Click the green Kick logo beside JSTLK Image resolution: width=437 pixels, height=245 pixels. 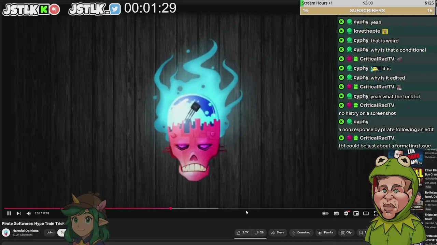[x=44, y=10]
